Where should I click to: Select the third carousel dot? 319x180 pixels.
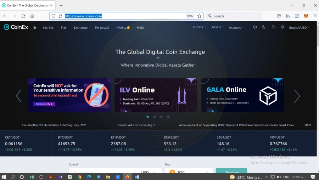(x=161, y=117)
